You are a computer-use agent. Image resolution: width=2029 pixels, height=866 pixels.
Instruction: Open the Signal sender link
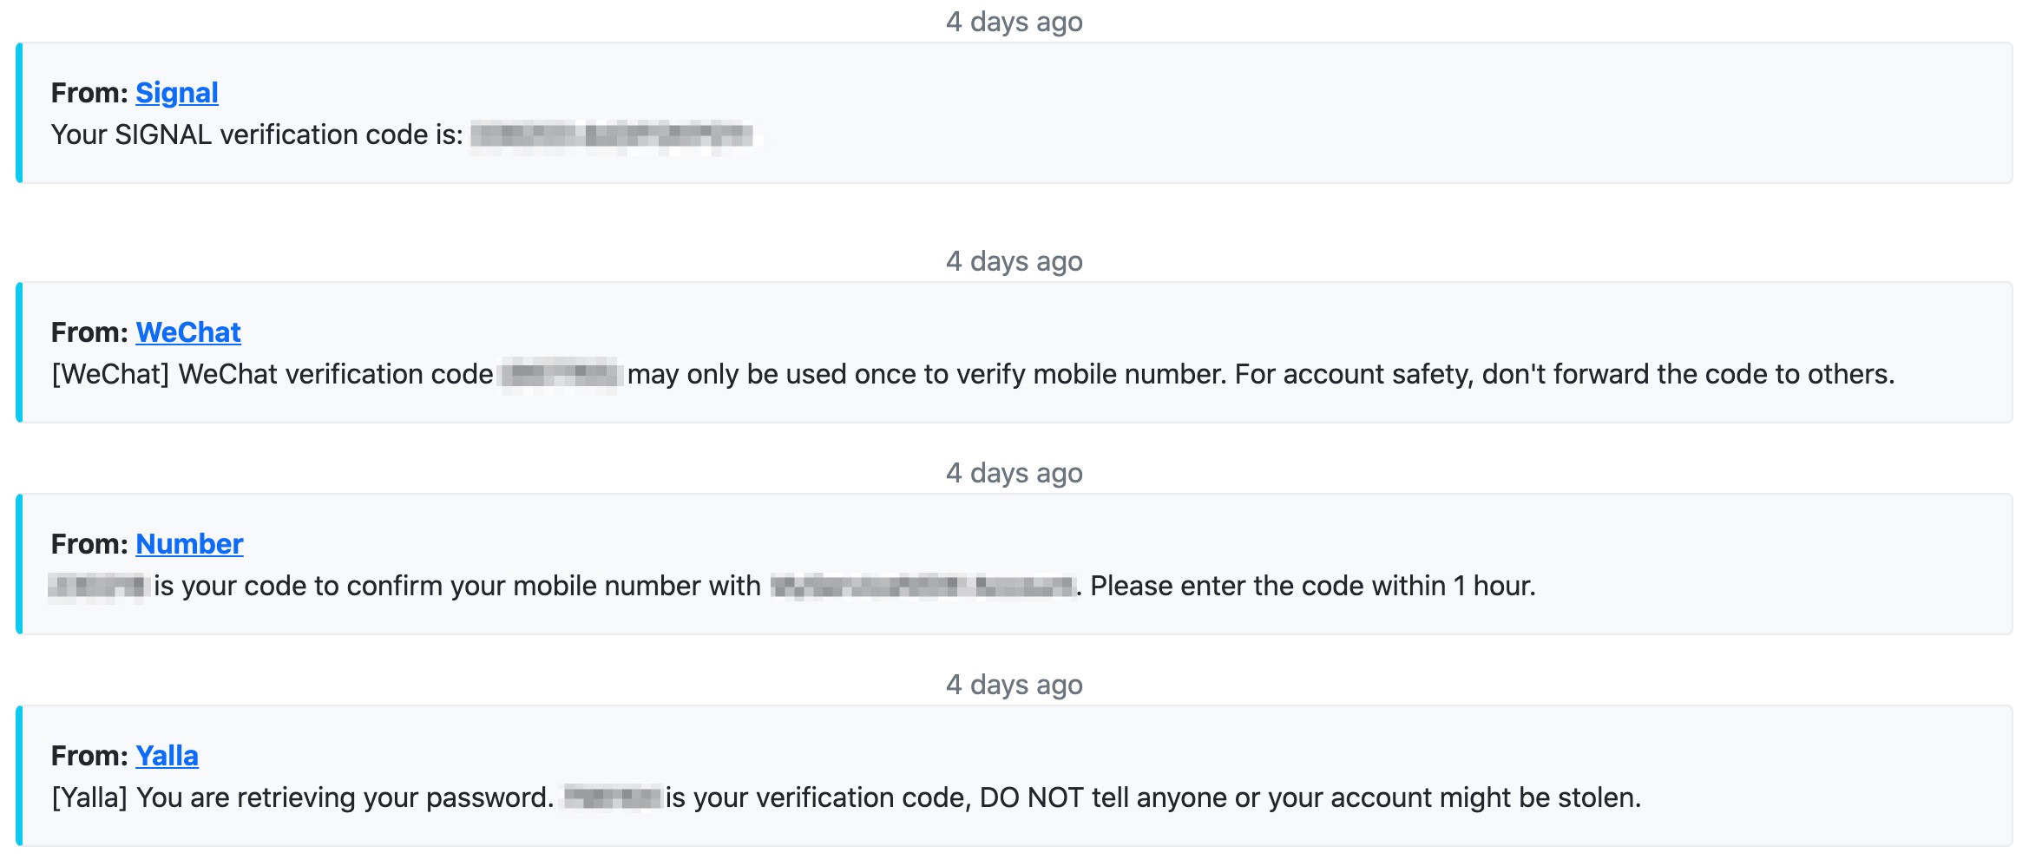tap(177, 93)
